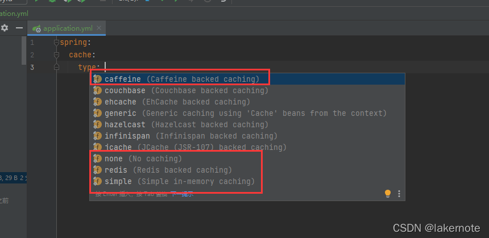The height and width of the screenshot is (238, 489).
Task: Select infinispan backed caching option
Action: point(247,136)
